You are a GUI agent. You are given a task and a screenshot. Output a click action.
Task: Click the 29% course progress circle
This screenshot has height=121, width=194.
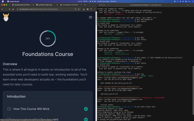pos(48,38)
